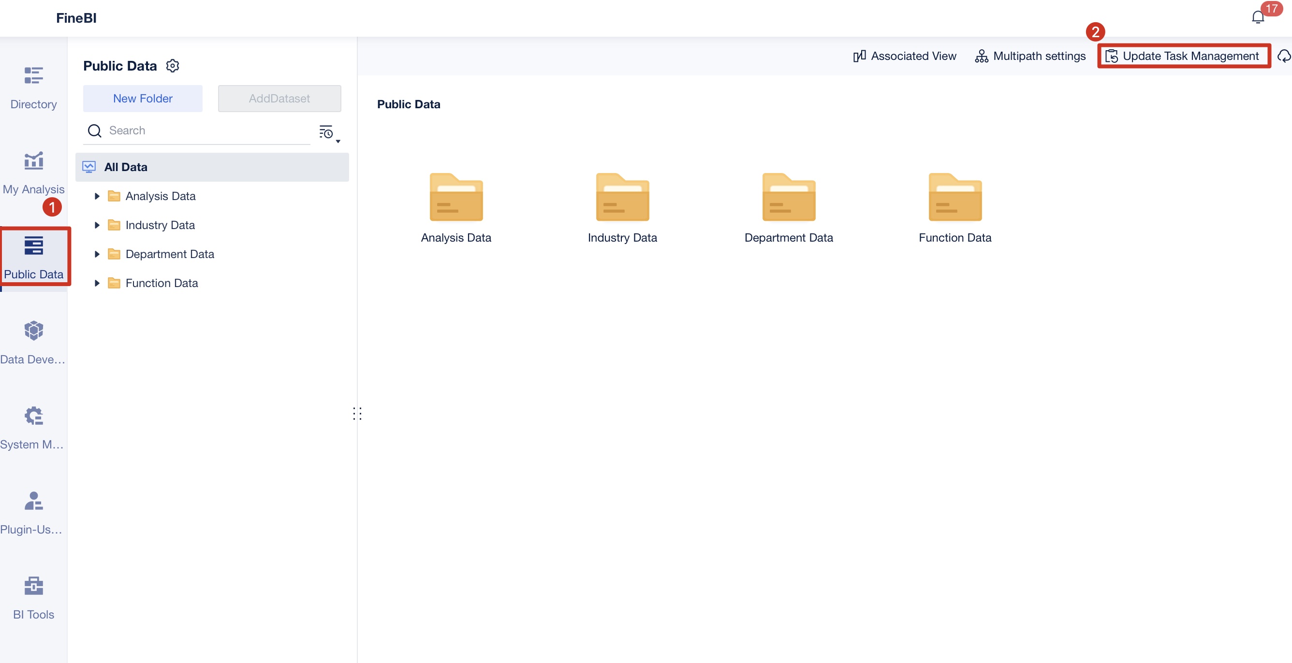Viewport: 1292px width, 663px height.
Task: Expand the Analysis Data tree node
Action: (x=97, y=196)
